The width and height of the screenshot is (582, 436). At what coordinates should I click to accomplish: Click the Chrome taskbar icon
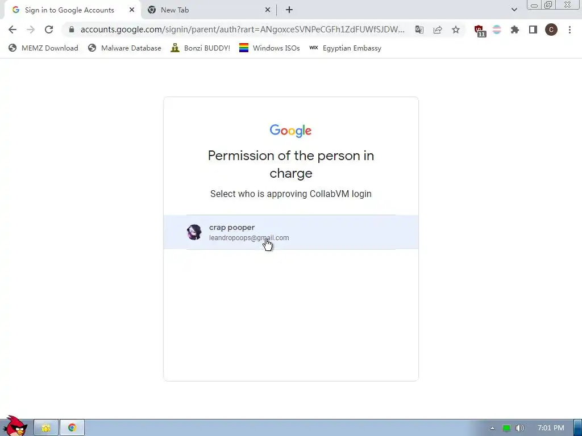[x=72, y=428]
